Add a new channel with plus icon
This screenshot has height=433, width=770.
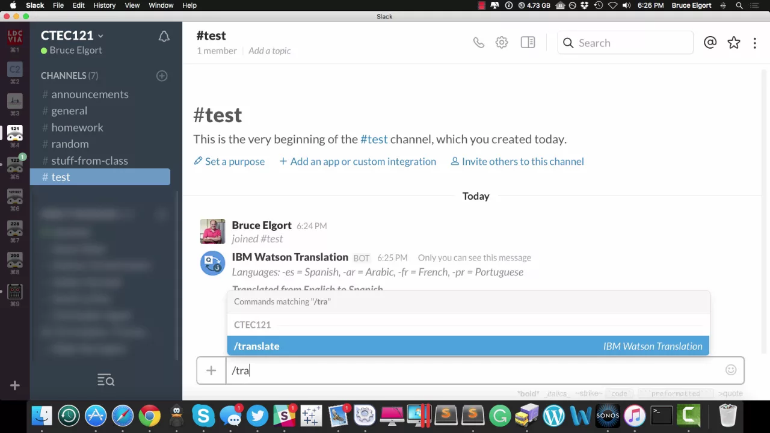click(x=162, y=76)
